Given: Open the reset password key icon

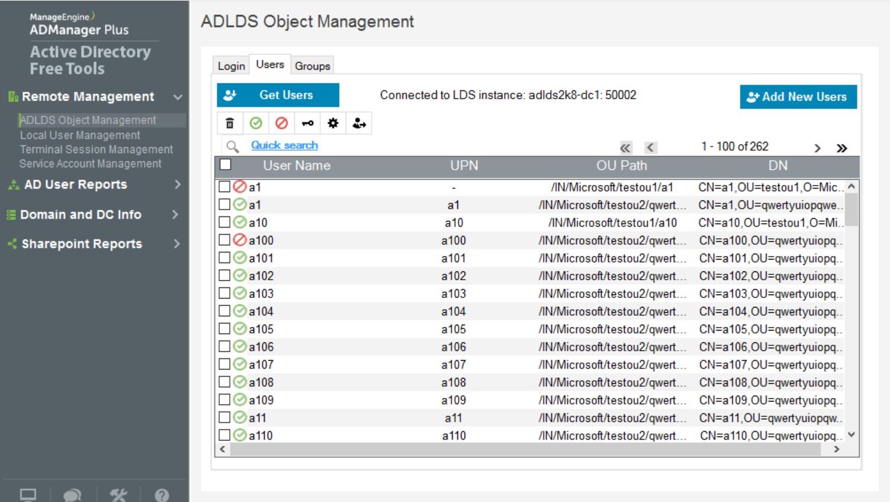Looking at the screenshot, I should pos(307,123).
